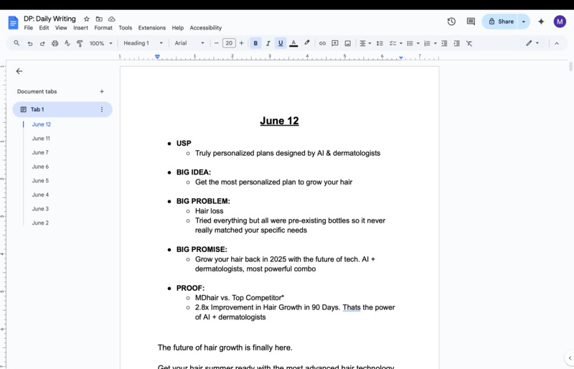Open Arial font dropdown
This screenshot has height=369, width=574.
[189, 43]
